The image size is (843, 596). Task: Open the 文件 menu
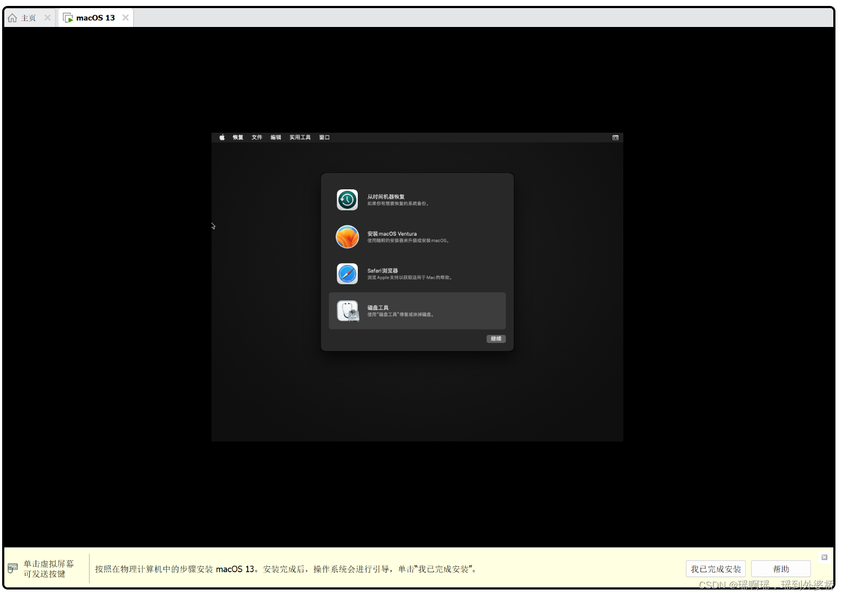257,138
